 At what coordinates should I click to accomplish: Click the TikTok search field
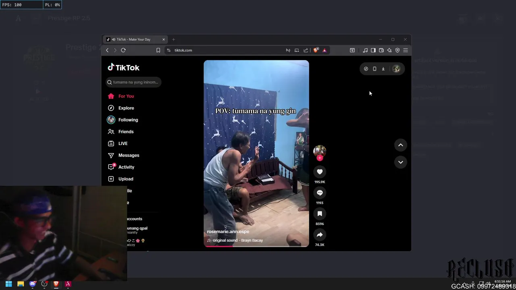tap(133, 82)
